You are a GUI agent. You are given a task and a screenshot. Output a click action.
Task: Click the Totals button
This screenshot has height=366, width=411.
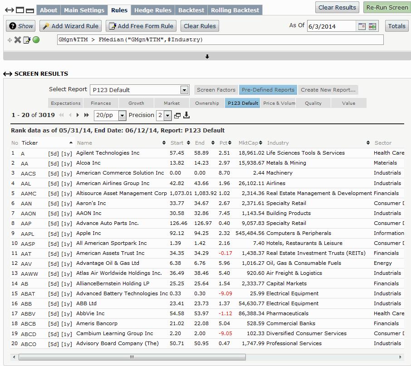click(x=396, y=26)
